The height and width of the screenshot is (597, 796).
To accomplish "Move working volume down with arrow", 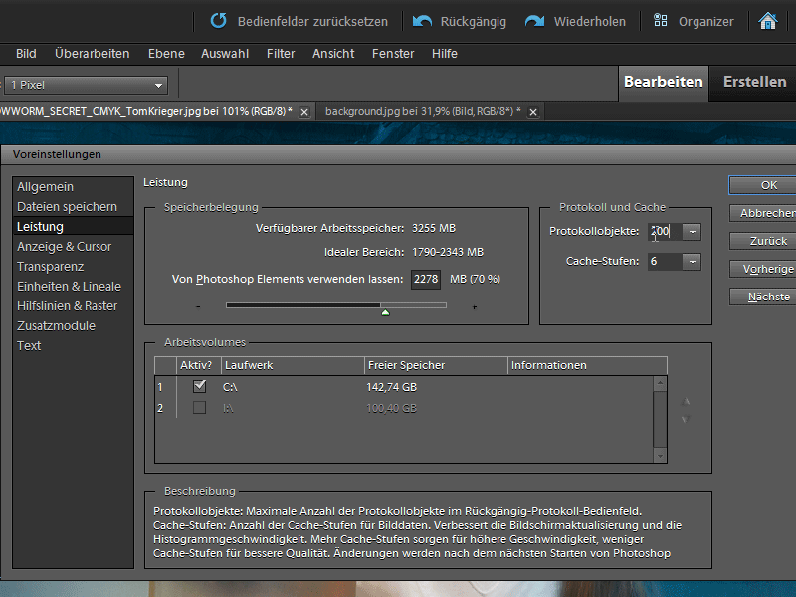I will [686, 419].
